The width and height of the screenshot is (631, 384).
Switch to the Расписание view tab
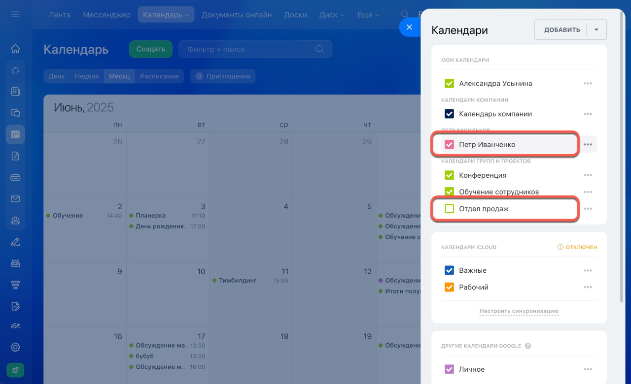point(159,76)
